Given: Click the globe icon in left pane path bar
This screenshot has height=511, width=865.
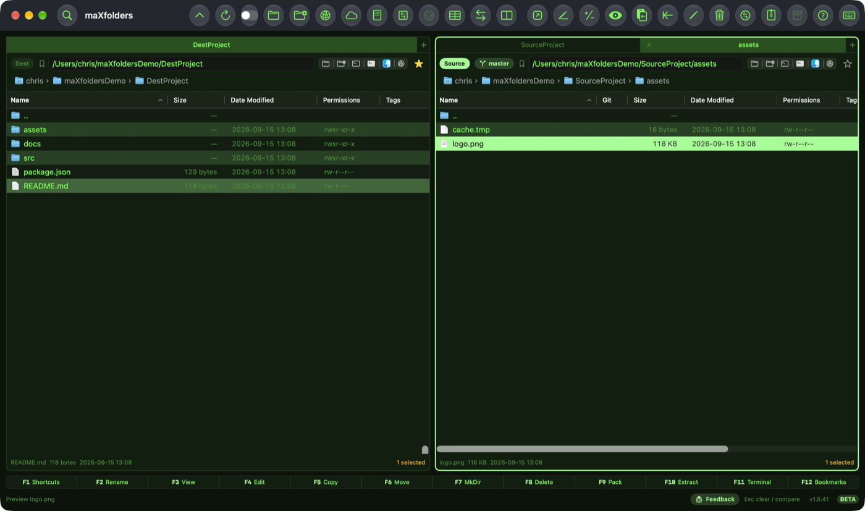Looking at the screenshot, I should (x=402, y=64).
